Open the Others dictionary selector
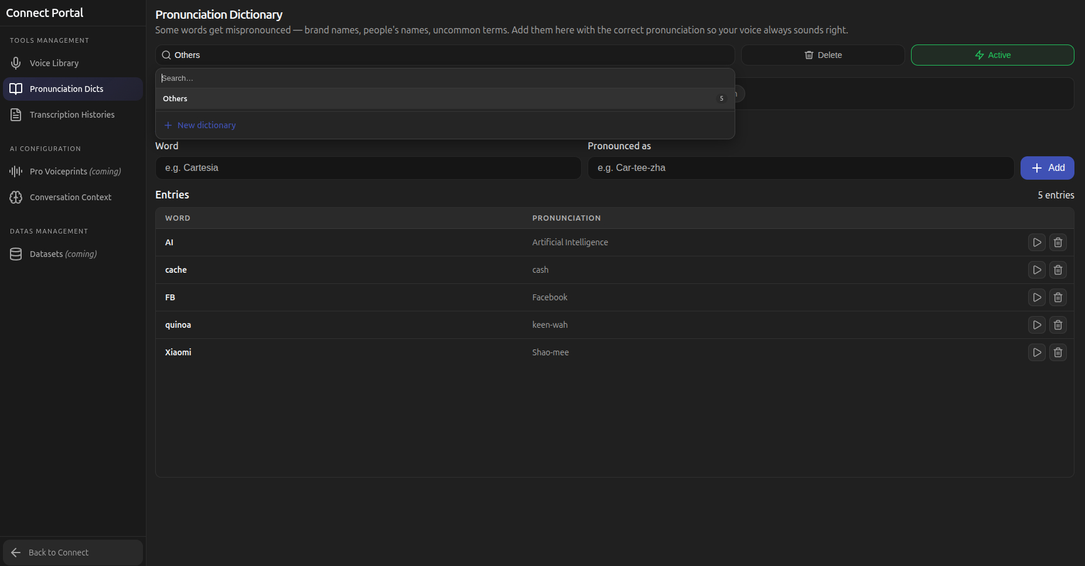1085x566 pixels. pyautogui.click(x=445, y=55)
